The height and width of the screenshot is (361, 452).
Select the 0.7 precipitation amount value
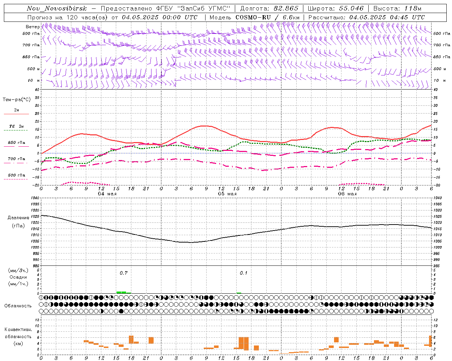pos(124,273)
